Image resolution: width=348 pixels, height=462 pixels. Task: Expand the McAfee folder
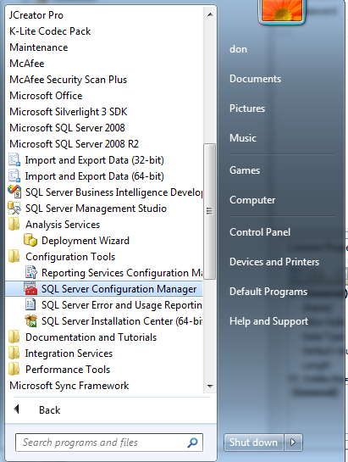point(27,64)
